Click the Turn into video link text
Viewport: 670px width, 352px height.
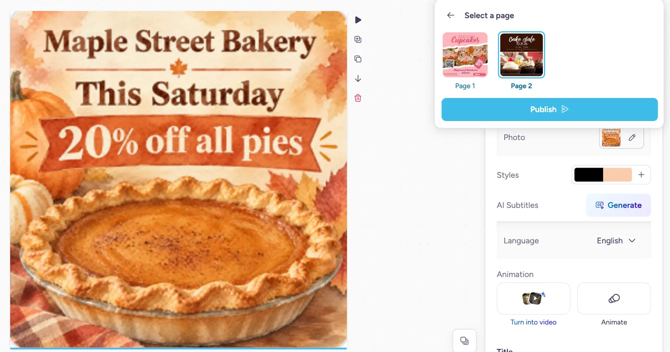coord(534,322)
